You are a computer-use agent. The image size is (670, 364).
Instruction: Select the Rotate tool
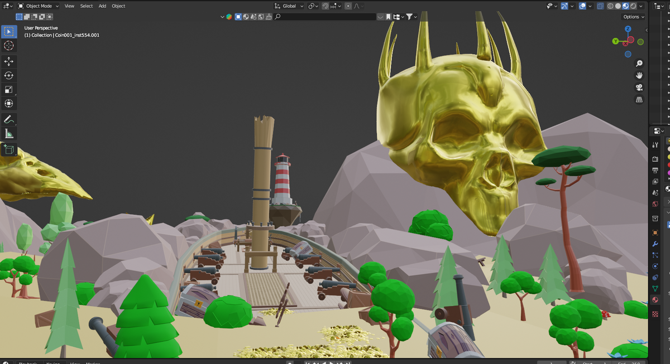tap(9, 75)
